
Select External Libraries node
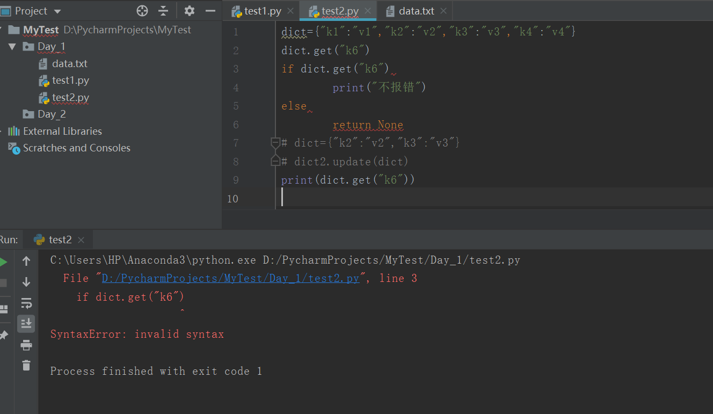[x=62, y=131]
